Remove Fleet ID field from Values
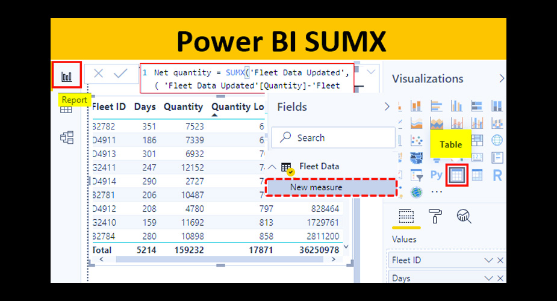This screenshot has height=301, width=557. (500, 261)
